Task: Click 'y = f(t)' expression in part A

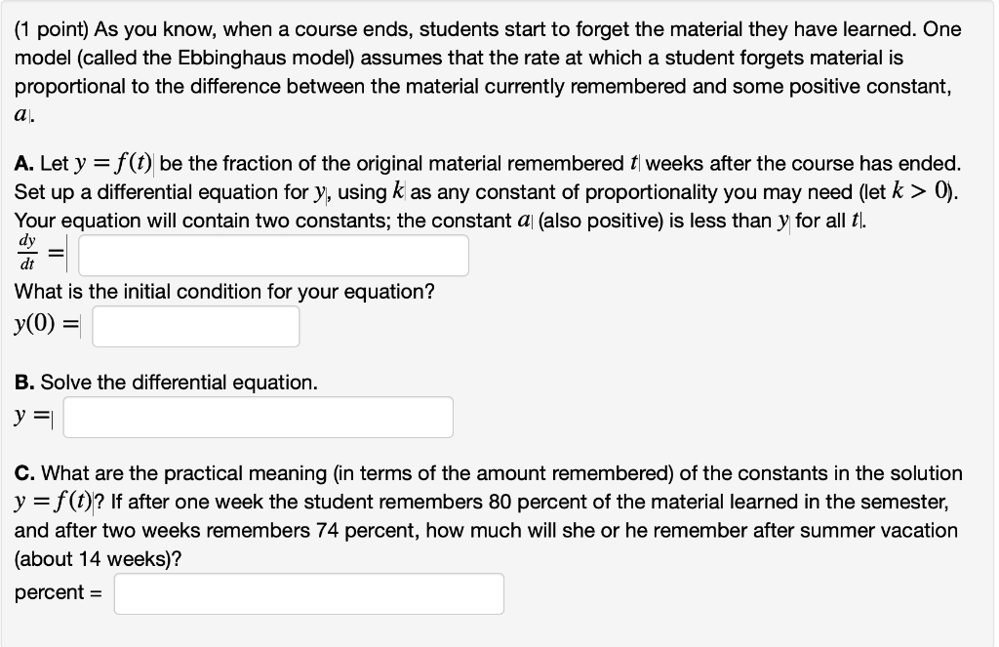Action: (113, 164)
